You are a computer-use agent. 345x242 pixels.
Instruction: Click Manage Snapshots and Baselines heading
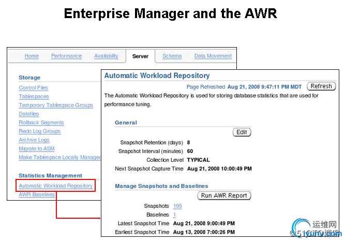[x=161, y=186]
